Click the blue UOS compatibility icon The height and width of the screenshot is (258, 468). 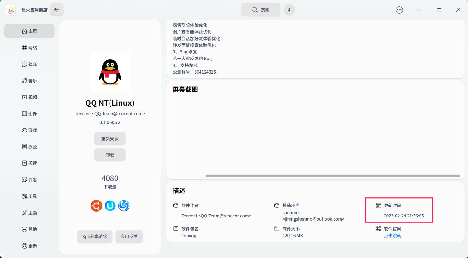110,206
